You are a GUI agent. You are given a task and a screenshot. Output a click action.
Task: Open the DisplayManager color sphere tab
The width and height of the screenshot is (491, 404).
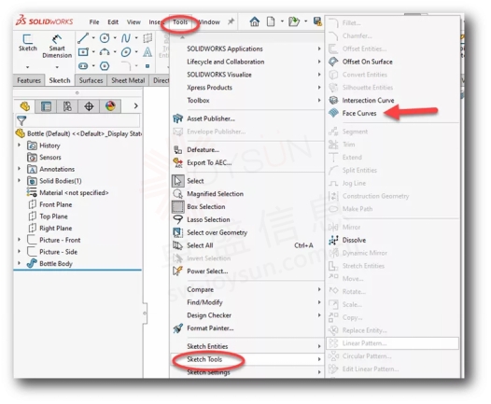[110, 106]
